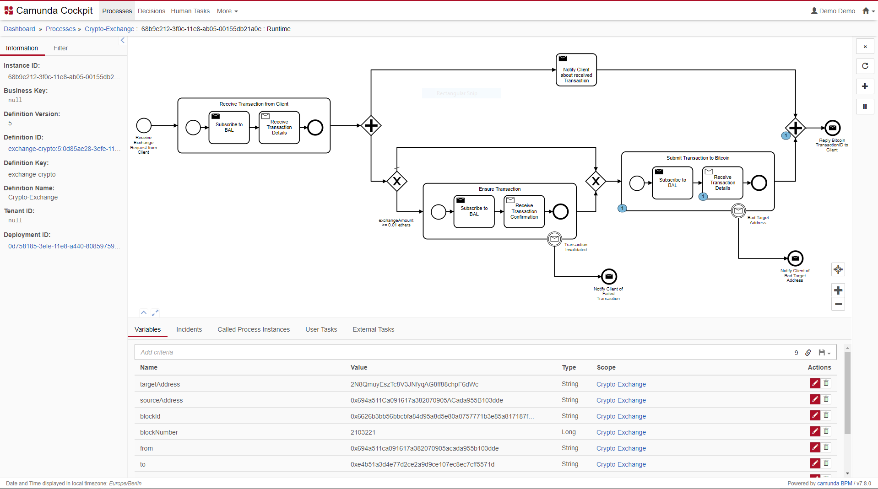Image resolution: width=878 pixels, height=489 pixels.
Task: Open the camunda BPM footer link
Action: [x=835, y=483]
